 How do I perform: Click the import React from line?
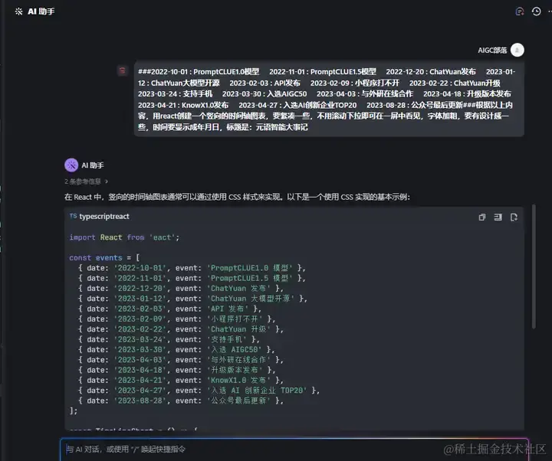[x=124, y=237]
